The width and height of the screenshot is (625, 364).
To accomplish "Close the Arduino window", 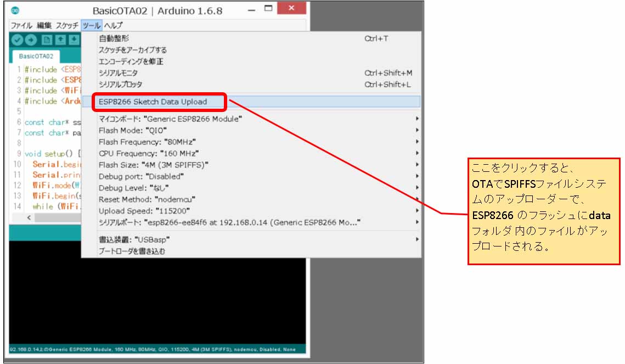I will [291, 8].
